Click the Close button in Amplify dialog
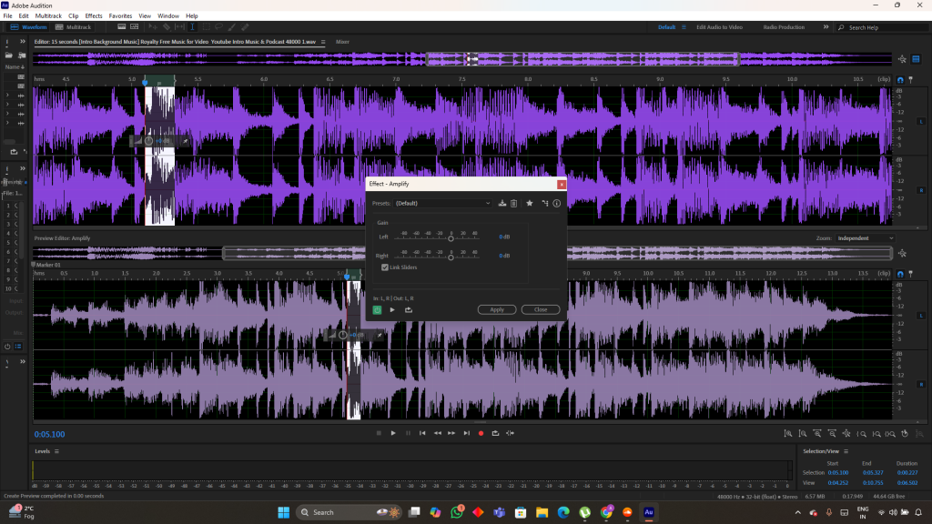 (x=540, y=309)
